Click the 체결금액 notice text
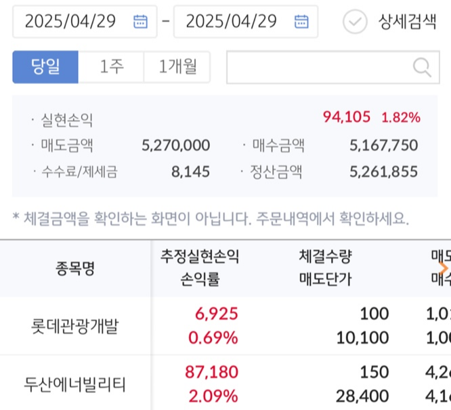 (211, 218)
